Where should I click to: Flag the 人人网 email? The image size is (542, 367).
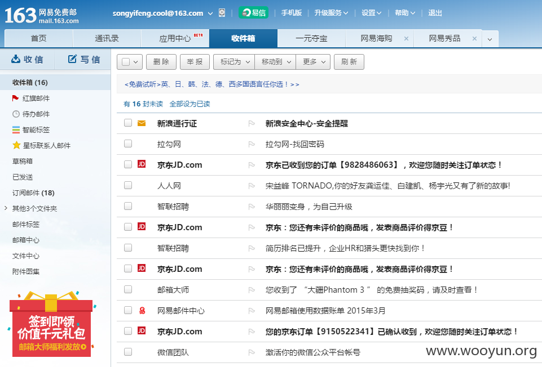pyautogui.click(x=252, y=186)
